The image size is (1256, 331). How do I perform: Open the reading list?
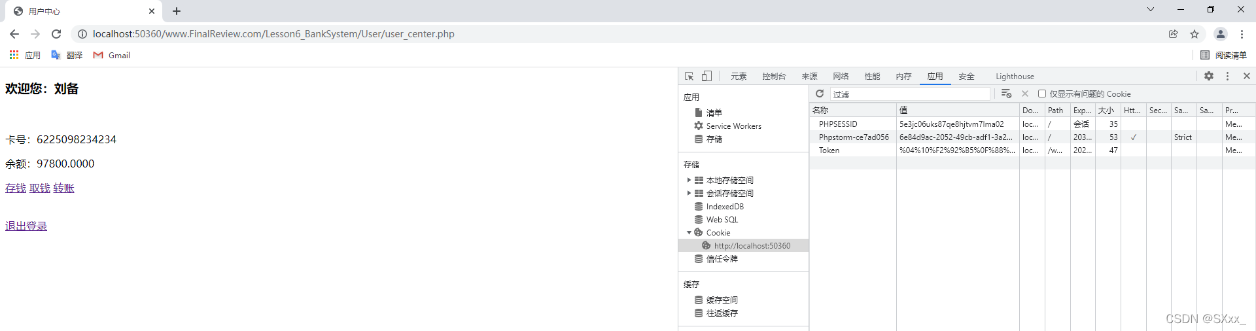pos(1224,55)
